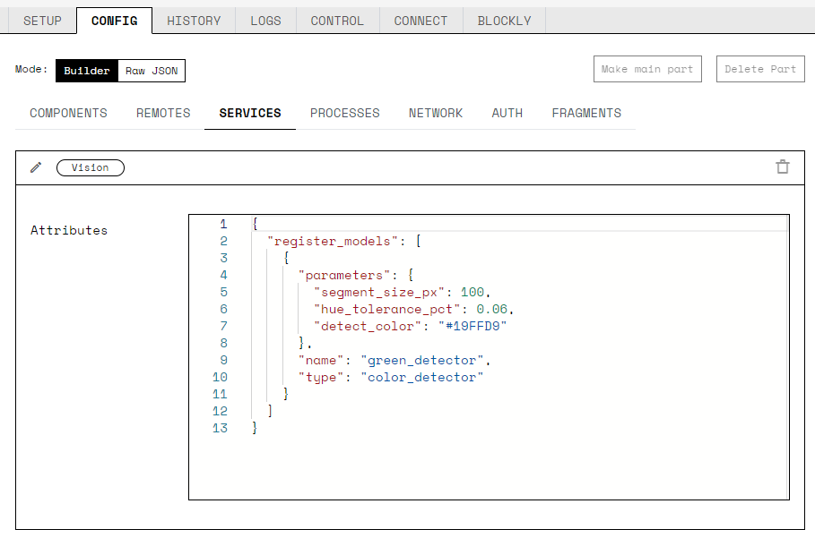Switch to Raw JSON mode

tap(152, 71)
